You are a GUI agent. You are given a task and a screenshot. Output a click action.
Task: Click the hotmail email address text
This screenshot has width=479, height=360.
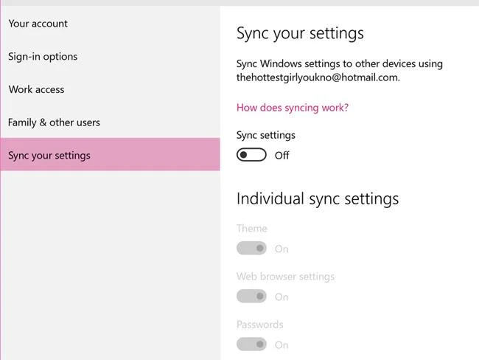pyautogui.click(x=318, y=77)
